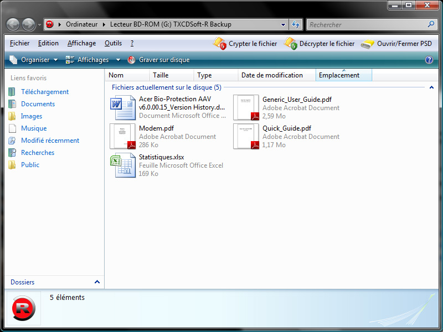Screen dimensions: 443x332
Task: Expand the Dossiers pane chevron
Action: (x=97, y=282)
